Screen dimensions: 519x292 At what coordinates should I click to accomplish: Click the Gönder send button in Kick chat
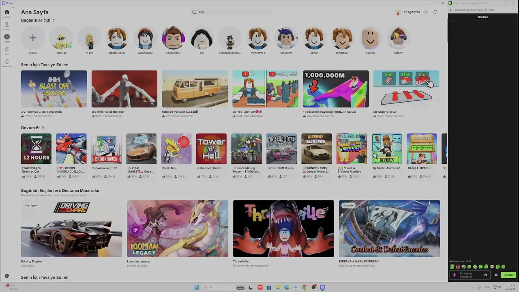[508, 275]
